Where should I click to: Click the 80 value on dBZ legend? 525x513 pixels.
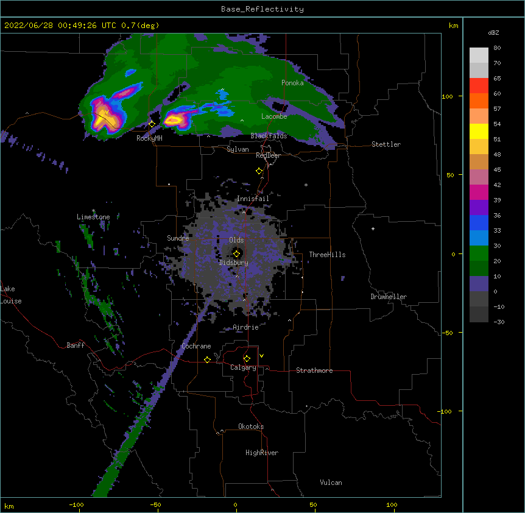click(497, 48)
